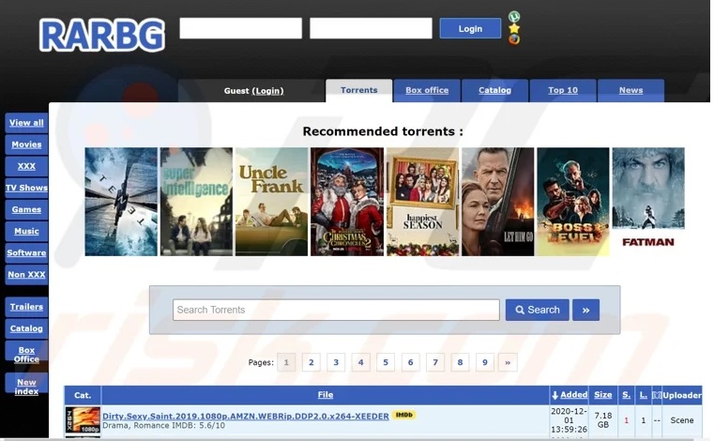
Task: Click the Search Torrents text box
Action: (x=336, y=310)
